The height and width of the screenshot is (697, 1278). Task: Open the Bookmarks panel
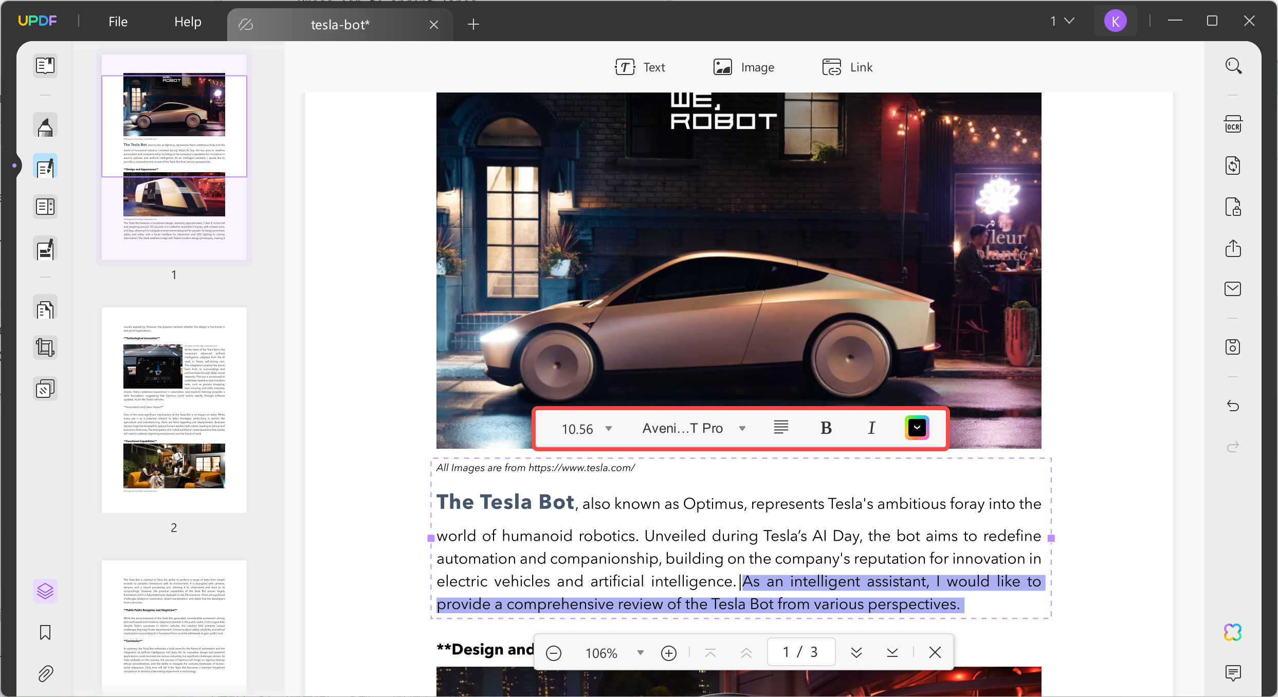pyautogui.click(x=45, y=632)
